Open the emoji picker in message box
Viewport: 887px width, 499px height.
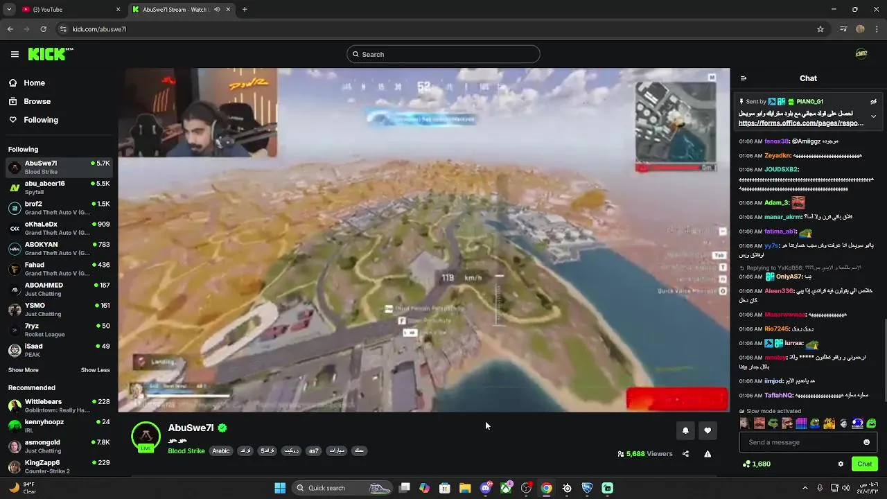tap(866, 442)
